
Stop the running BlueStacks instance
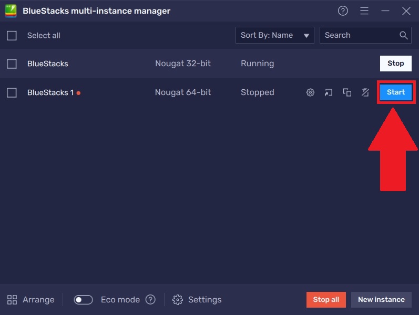[x=396, y=64]
